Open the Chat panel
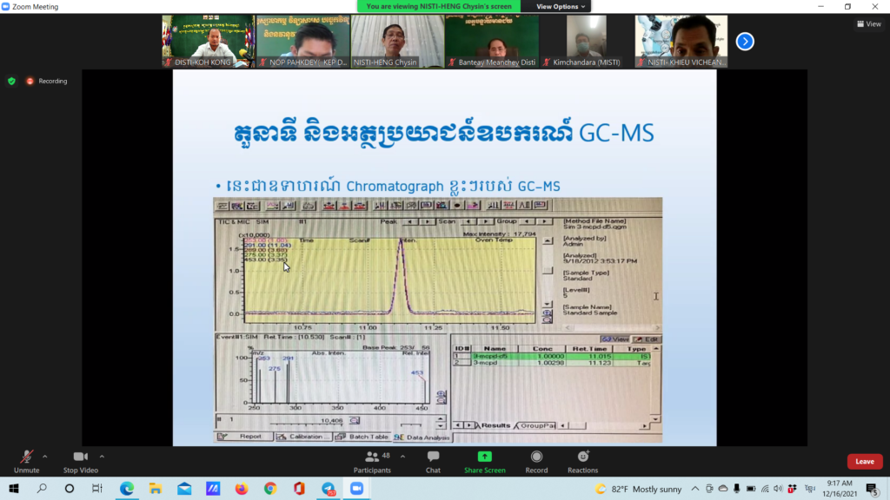This screenshot has width=890, height=500. click(x=433, y=460)
